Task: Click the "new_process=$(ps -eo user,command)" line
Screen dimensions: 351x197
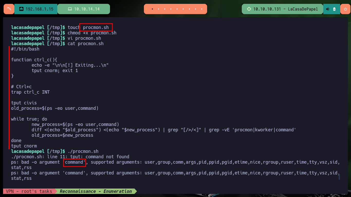Action: point(75,124)
